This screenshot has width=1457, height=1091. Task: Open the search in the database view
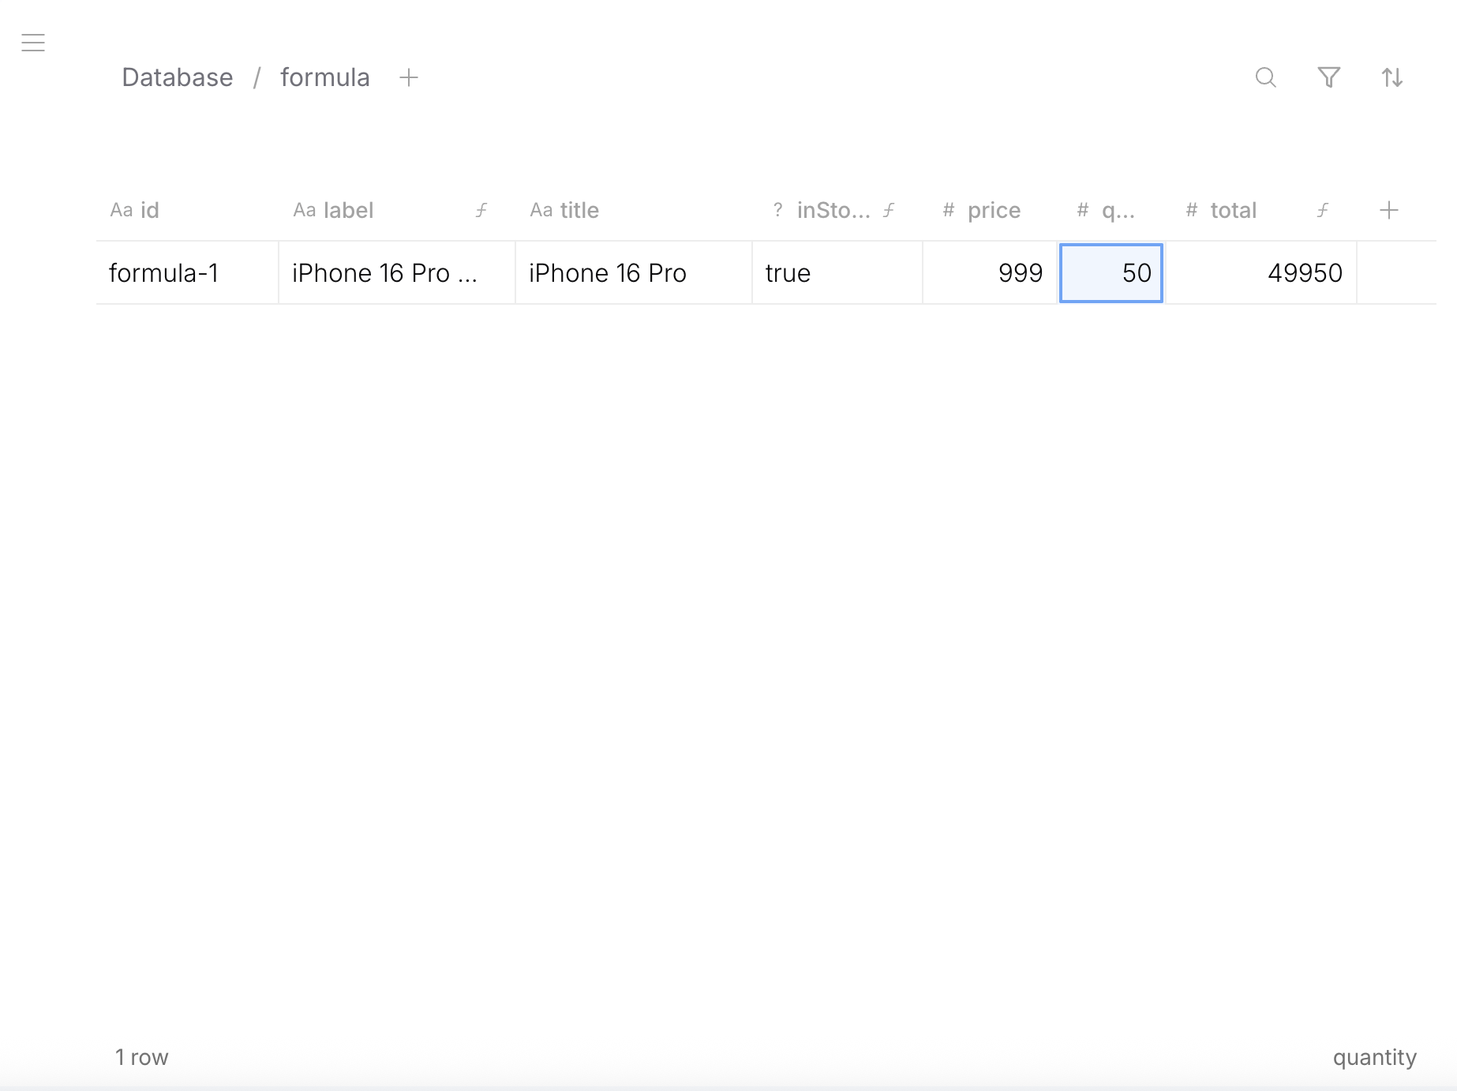pyautogui.click(x=1266, y=78)
